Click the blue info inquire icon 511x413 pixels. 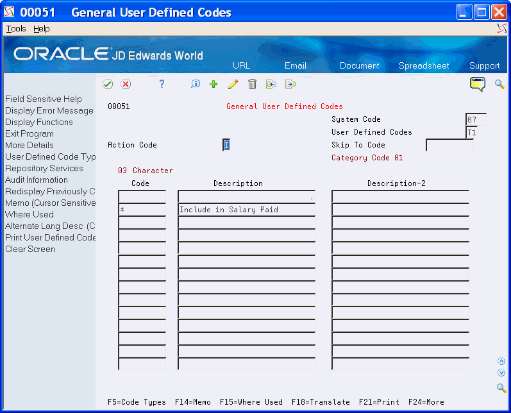coord(195,84)
